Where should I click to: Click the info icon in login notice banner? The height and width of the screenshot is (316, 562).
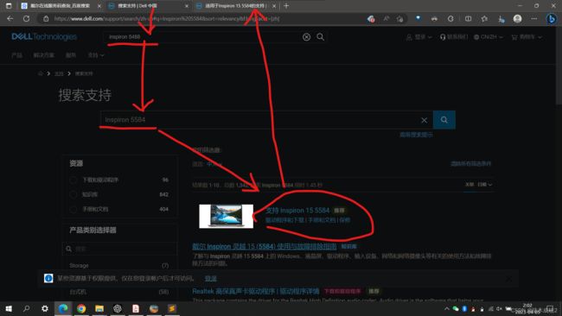(x=48, y=278)
